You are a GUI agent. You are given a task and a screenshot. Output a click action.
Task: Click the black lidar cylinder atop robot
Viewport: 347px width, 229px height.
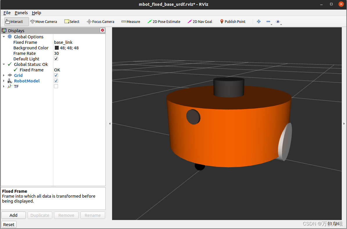229,87
